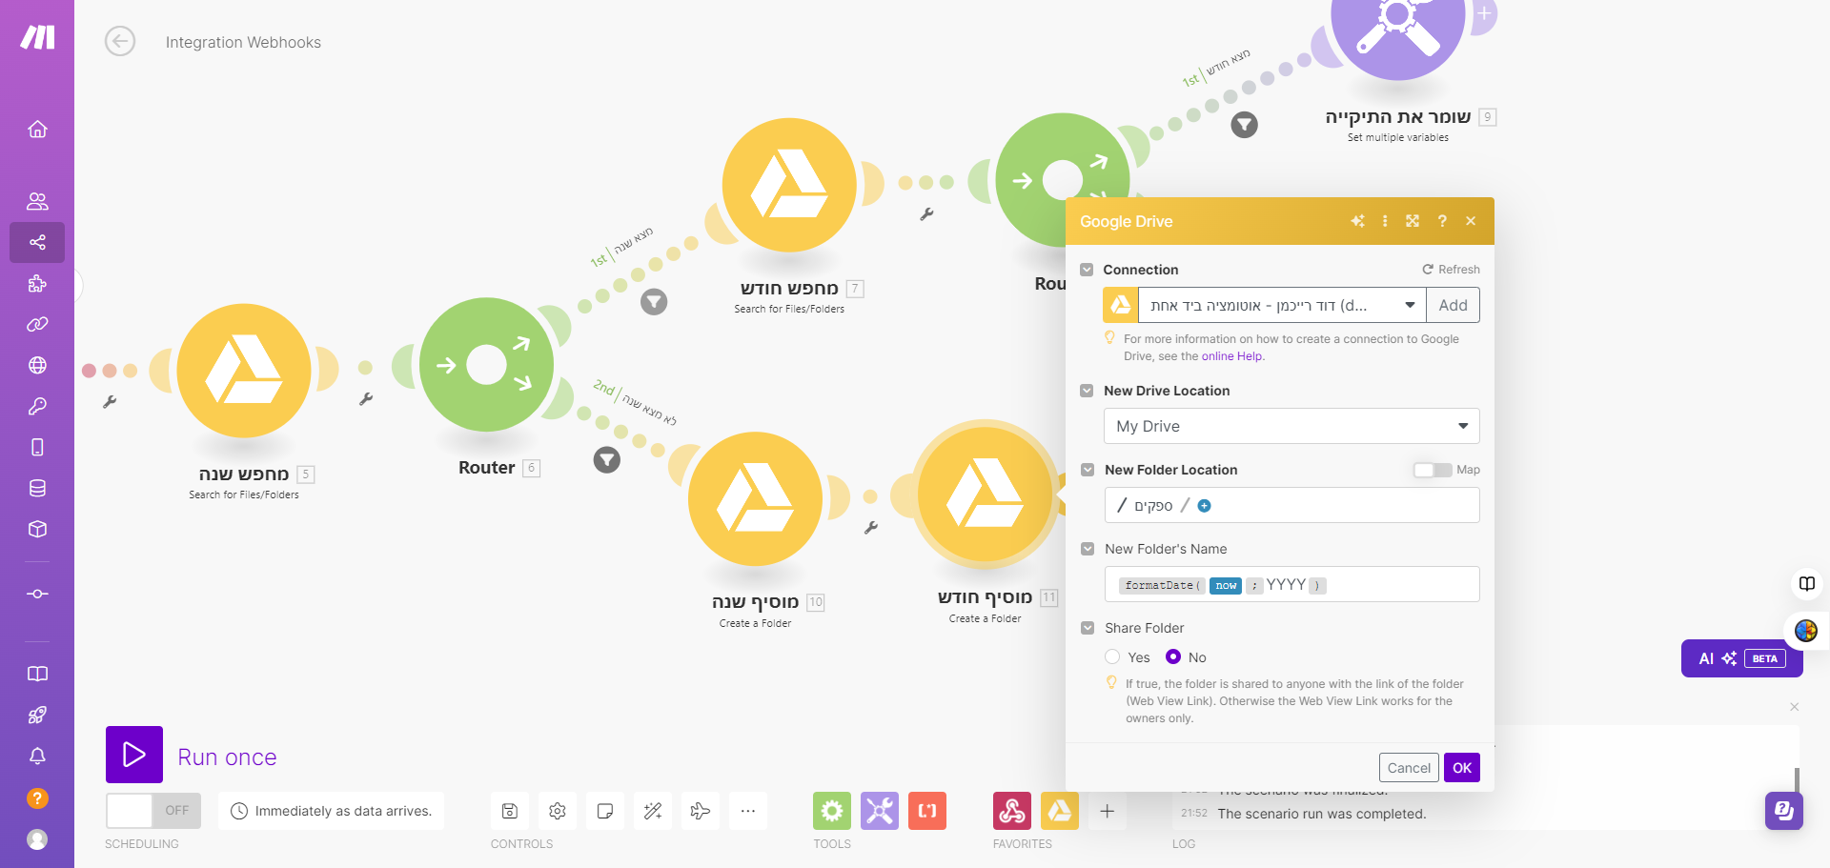Go back with the arrow button
The image size is (1830, 868).
(x=120, y=42)
